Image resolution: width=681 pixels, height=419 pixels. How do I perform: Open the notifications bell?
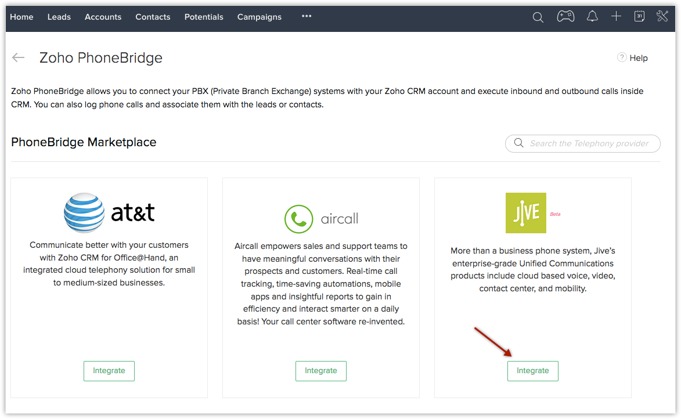592,17
